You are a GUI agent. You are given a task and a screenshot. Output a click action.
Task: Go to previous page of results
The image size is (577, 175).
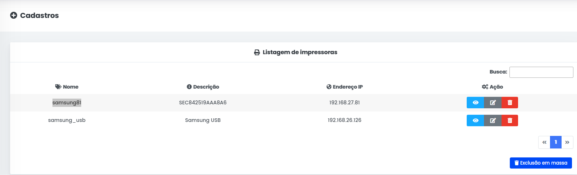[544, 142]
